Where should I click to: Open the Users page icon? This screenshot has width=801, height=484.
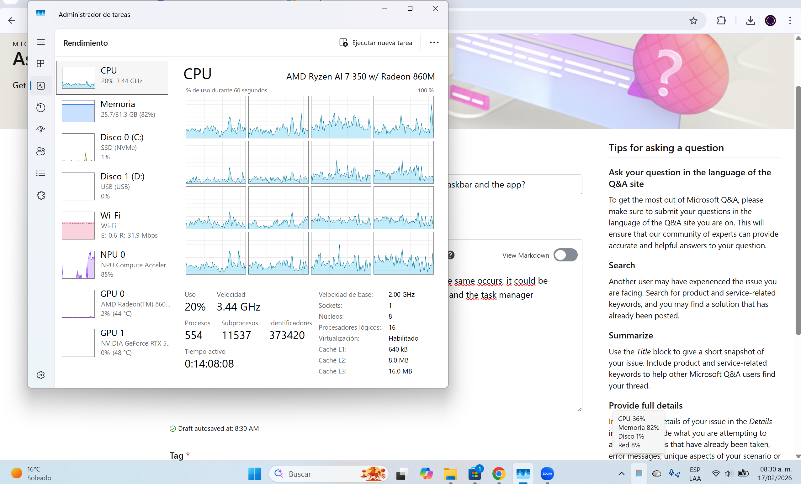click(x=41, y=151)
